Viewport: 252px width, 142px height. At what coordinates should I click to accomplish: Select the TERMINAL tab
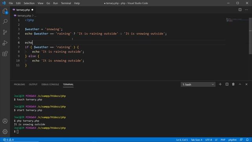coord(68,84)
